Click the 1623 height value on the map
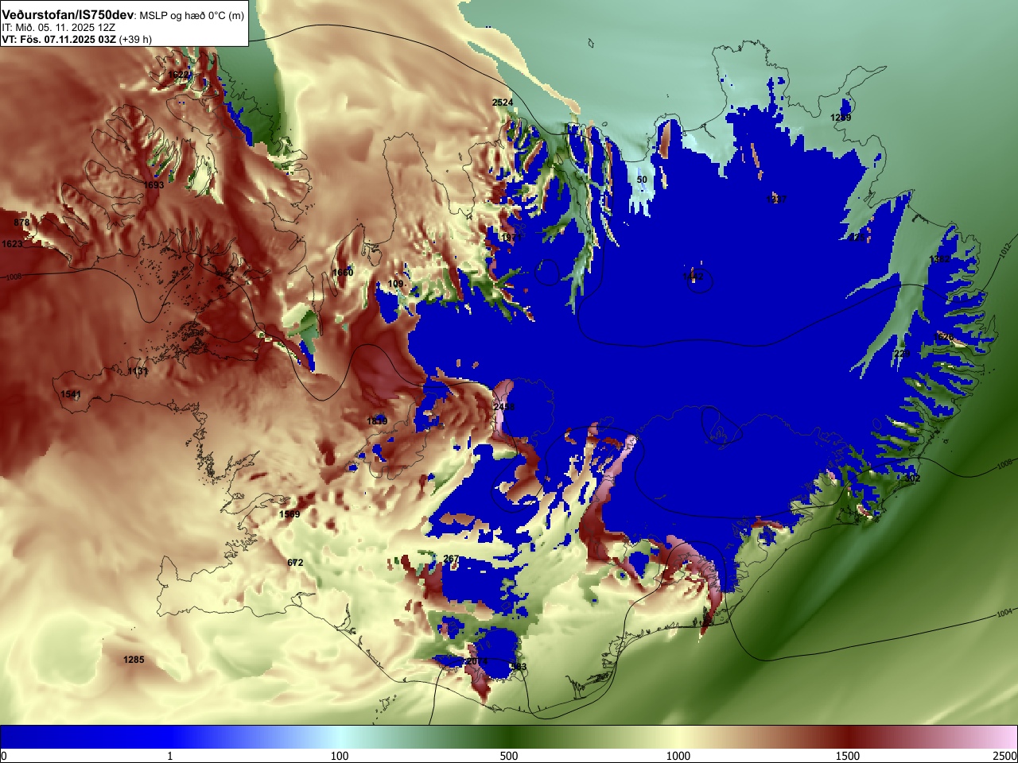Viewport: 1018px width, 763px height. coord(12,244)
